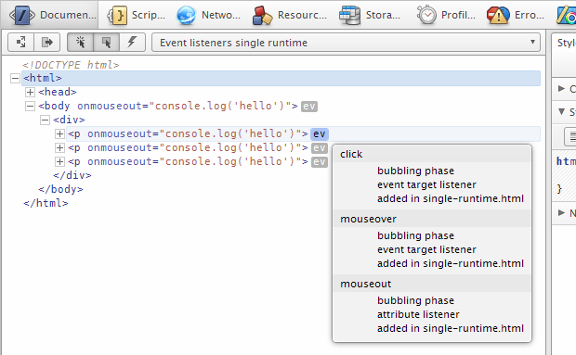This screenshot has width=576, height=355.
Task: Collapse the html node in the tree
Action: [x=15, y=78]
